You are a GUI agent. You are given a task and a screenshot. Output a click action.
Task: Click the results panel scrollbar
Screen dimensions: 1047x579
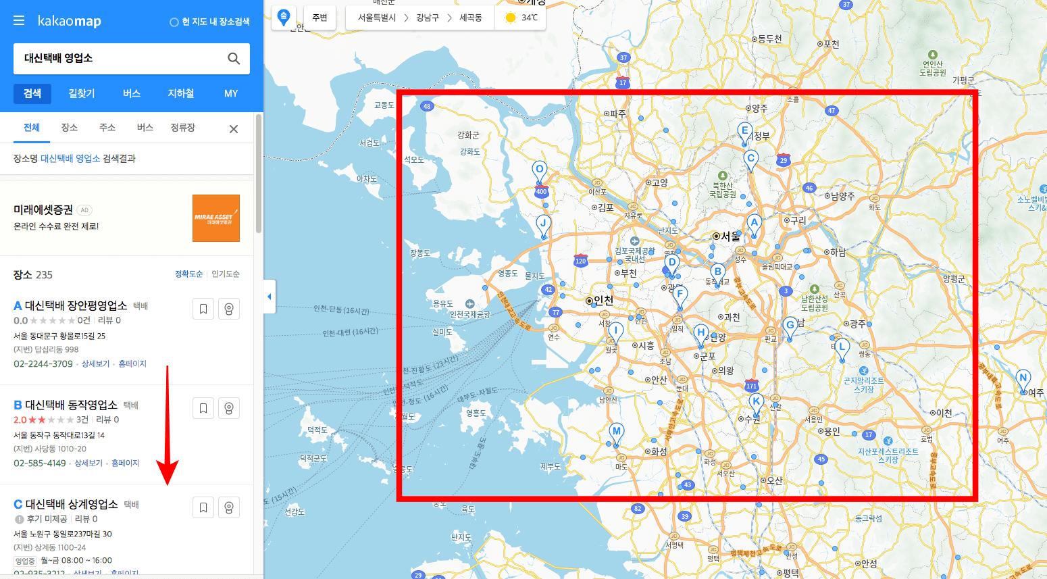pos(259,174)
